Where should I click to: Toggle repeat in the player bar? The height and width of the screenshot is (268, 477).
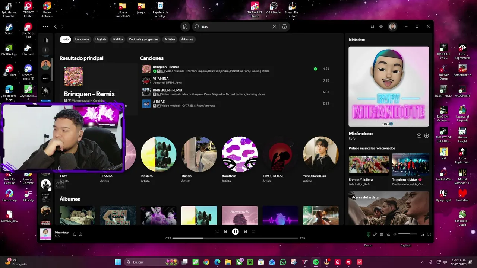[253, 232]
